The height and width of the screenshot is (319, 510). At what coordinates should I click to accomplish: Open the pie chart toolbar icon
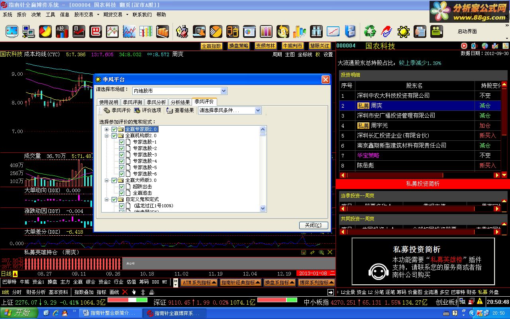tap(45, 31)
